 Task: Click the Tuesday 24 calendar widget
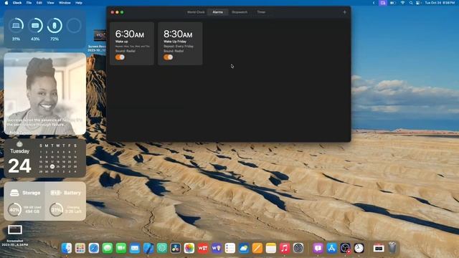click(x=44, y=158)
